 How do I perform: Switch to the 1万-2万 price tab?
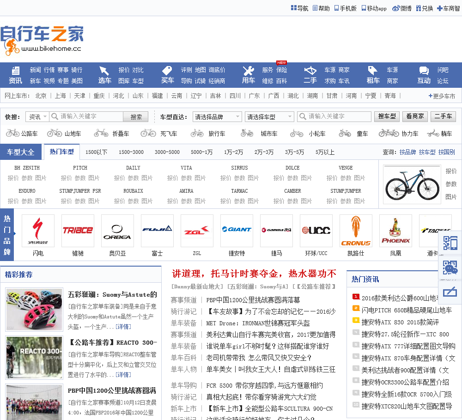[233, 152]
